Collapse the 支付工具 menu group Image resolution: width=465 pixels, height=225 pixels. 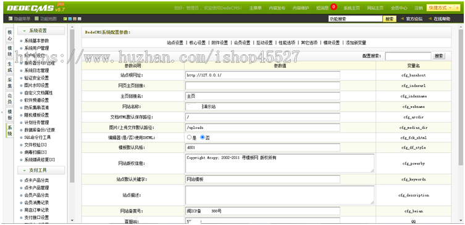[41, 170]
